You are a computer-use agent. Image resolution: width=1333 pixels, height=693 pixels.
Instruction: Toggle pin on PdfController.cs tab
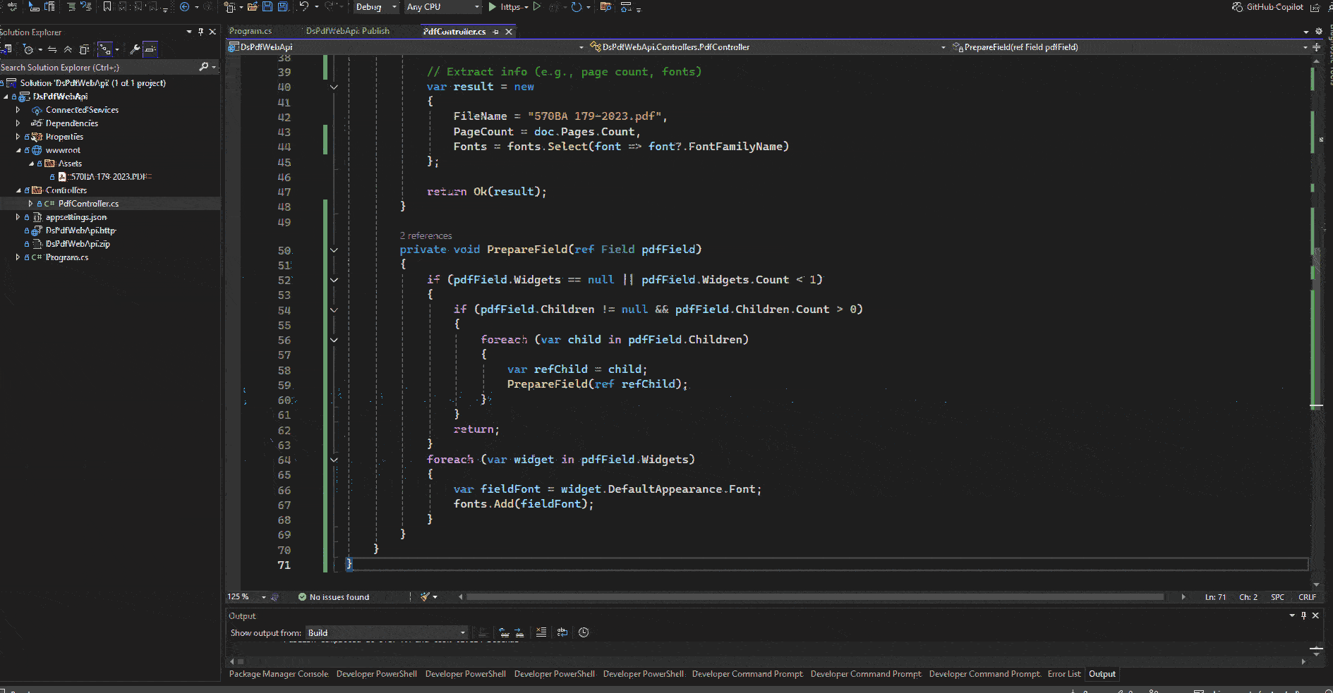pos(496,32)
